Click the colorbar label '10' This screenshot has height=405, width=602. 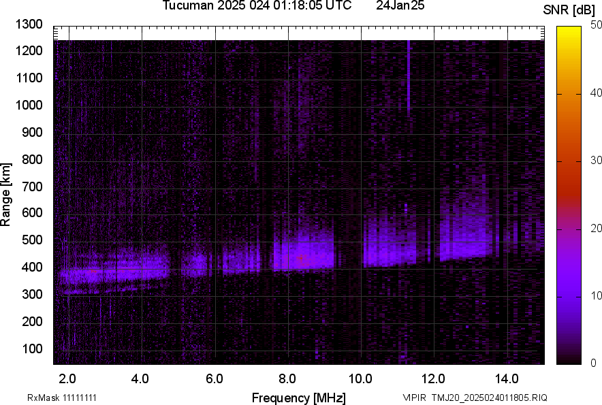(x=597, y=295)
